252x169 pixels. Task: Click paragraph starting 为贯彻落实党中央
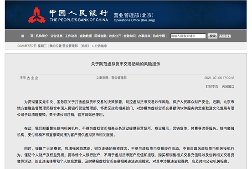coord(125,108)
